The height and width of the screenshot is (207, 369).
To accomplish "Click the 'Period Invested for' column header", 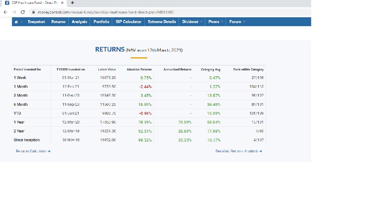I will coord(27,70).
